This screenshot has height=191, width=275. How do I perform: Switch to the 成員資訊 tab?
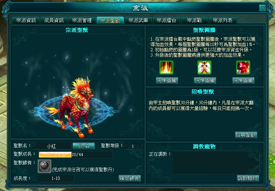(54, 20)
